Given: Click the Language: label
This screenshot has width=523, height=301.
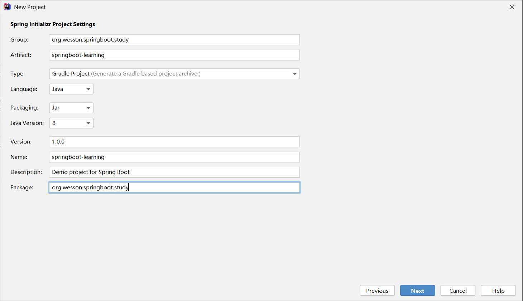Looking at the screenshot, I should [x=24, y=89].
